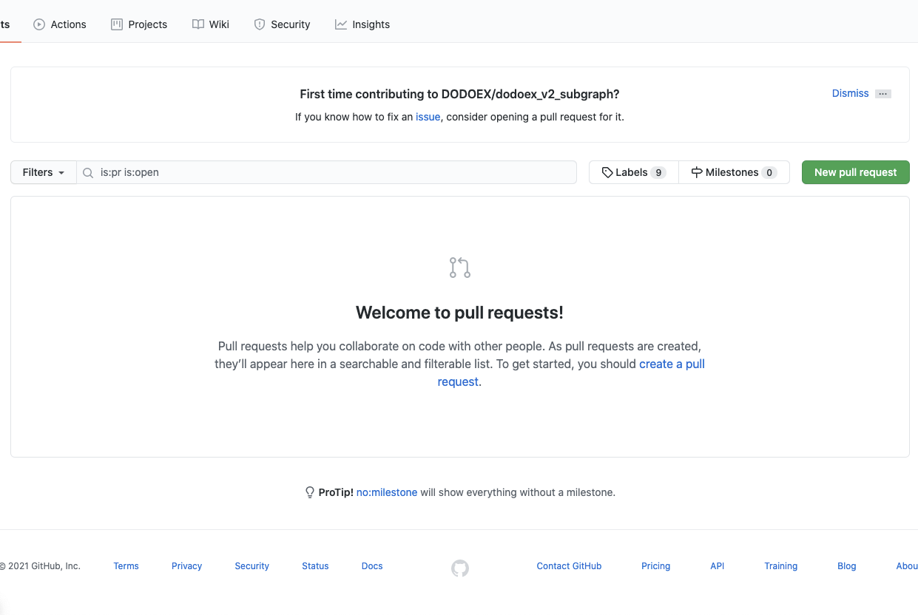This screenshot has height=615, width=918.
Task: Open the ellipsis menu next to Dismiss
Action: pyautogui.click(x=882, y=94)
